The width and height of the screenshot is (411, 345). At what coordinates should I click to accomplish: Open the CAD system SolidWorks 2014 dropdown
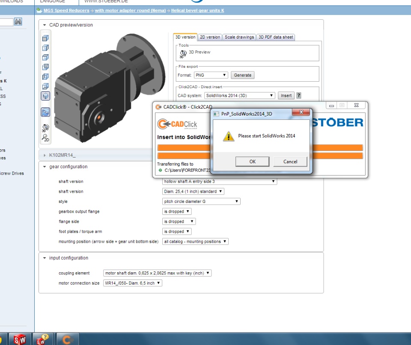click(240, 95)
